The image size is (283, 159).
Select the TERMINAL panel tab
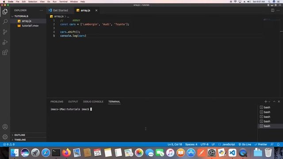pyautogui.click(x=114, y=102)
